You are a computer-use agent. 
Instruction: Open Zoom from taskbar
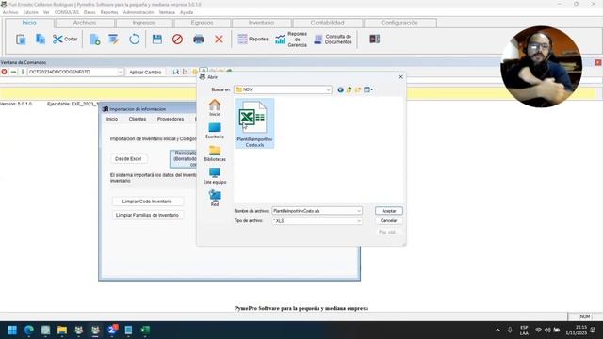click(112, 331)
